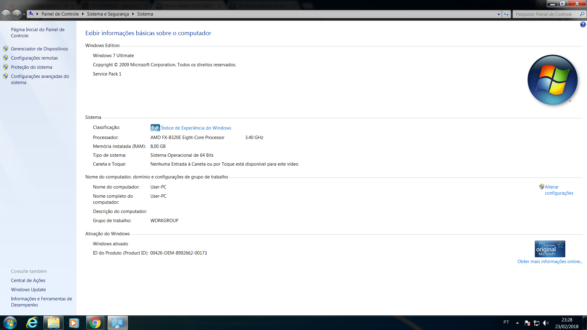Click the help question mark icon
This screenshot has width=587, height=330.
[583, 24]
